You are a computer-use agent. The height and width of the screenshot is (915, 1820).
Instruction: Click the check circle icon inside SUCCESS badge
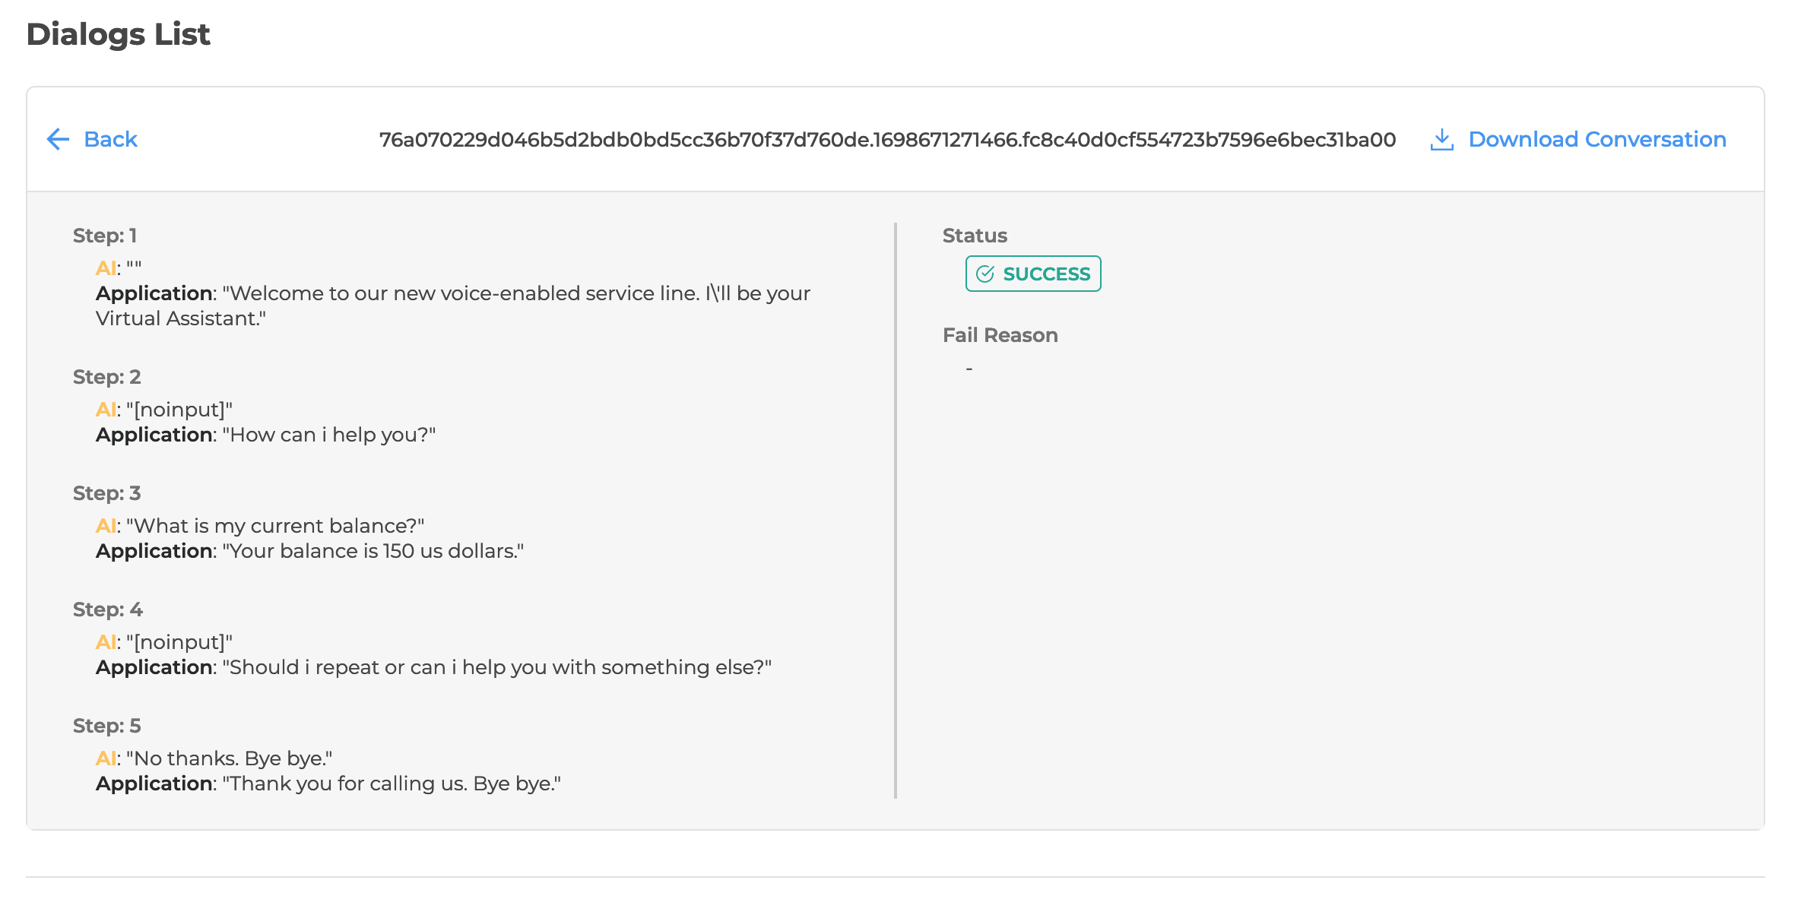tap(985, 274)
